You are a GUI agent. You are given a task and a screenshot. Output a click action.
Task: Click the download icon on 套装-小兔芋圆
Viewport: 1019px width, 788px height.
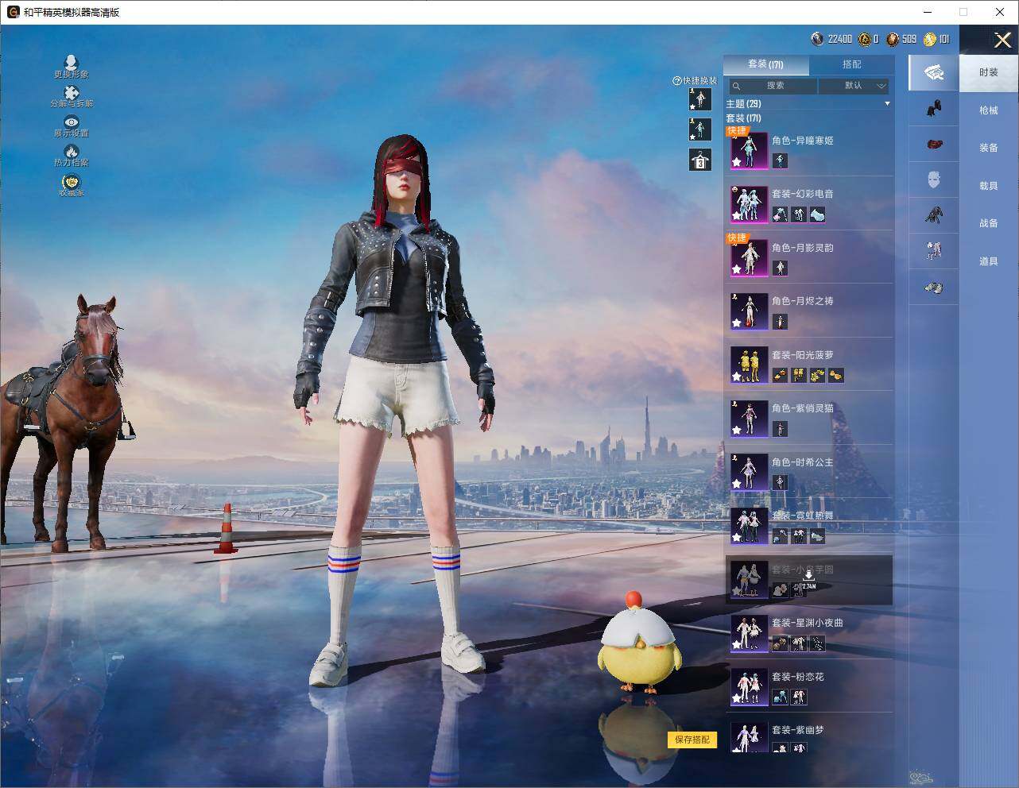point(808,575)
